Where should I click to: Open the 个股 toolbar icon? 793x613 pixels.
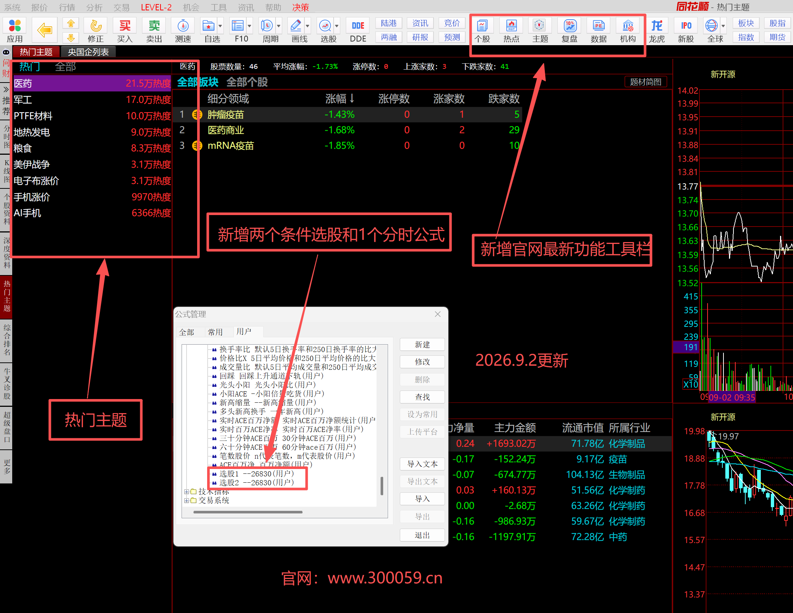pos(482,30)
